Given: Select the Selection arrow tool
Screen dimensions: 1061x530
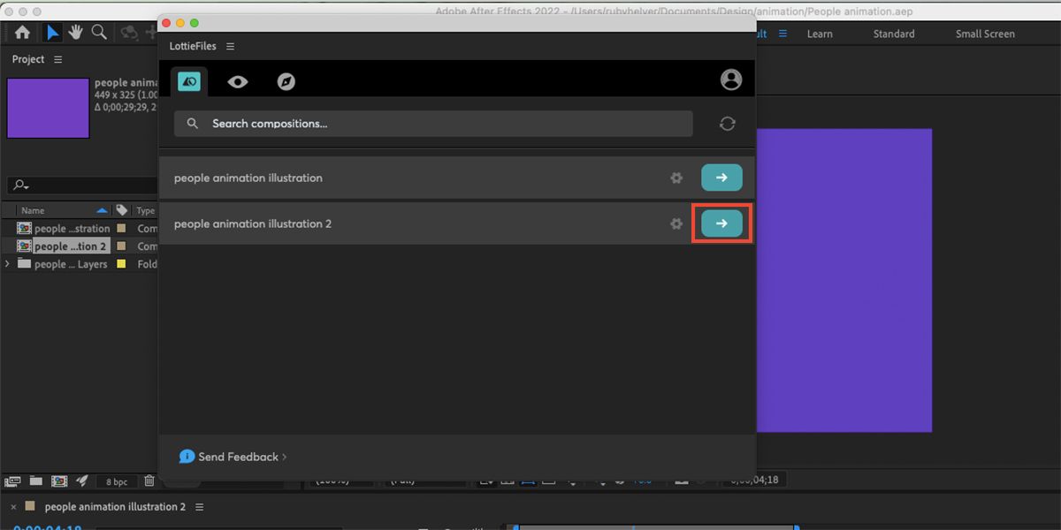Looking at the screenshot, I should pos(53,33).
